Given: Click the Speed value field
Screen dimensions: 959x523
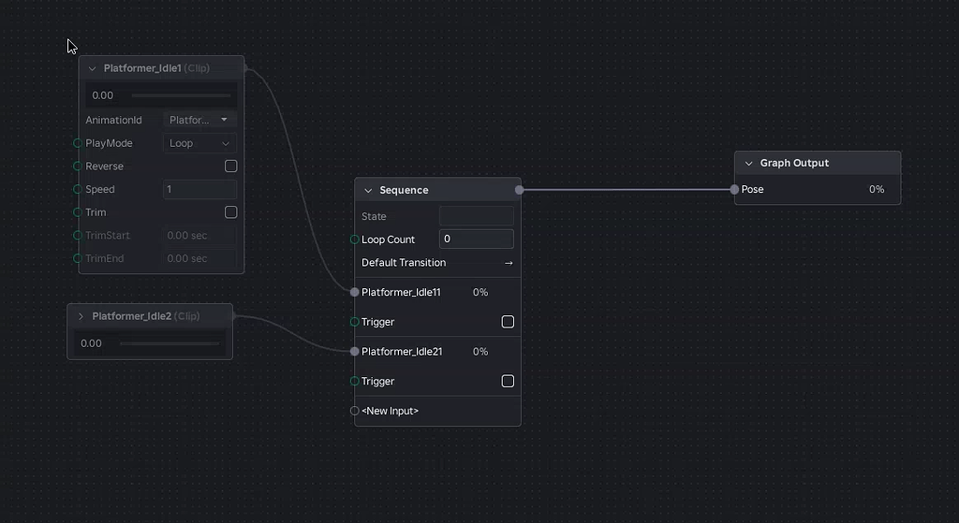Looking at the screenshot, I should pos(200,189).
